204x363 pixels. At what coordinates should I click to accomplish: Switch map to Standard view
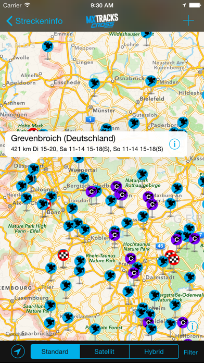(55, 352)
